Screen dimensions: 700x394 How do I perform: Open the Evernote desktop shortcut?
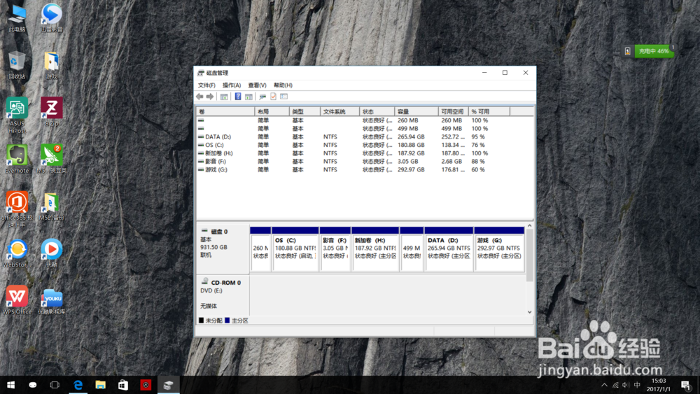click(x=17, y=159)
